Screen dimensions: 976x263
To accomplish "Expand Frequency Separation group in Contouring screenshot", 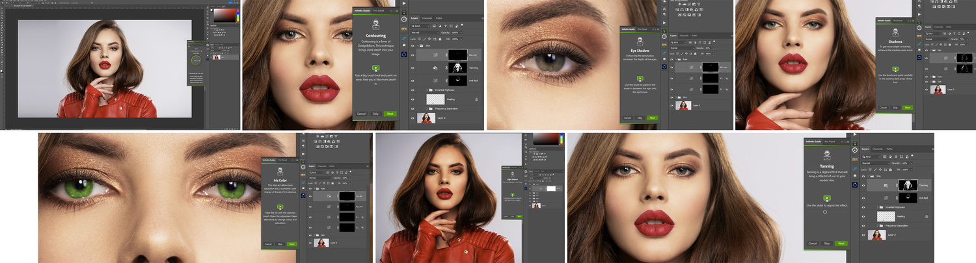I will point(427,108).
